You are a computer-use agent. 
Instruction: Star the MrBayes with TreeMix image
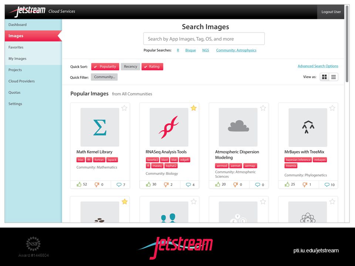(332, 108)
